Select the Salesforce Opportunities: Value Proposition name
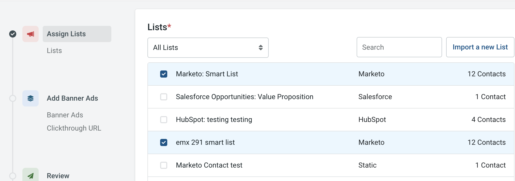Image resolution: width=515 pixels, height=181 pixels. pyautogui.click(x=245, y=97)
